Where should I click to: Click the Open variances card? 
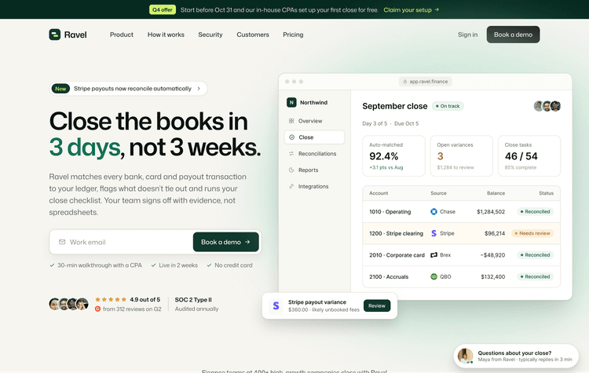pos(461,156)
